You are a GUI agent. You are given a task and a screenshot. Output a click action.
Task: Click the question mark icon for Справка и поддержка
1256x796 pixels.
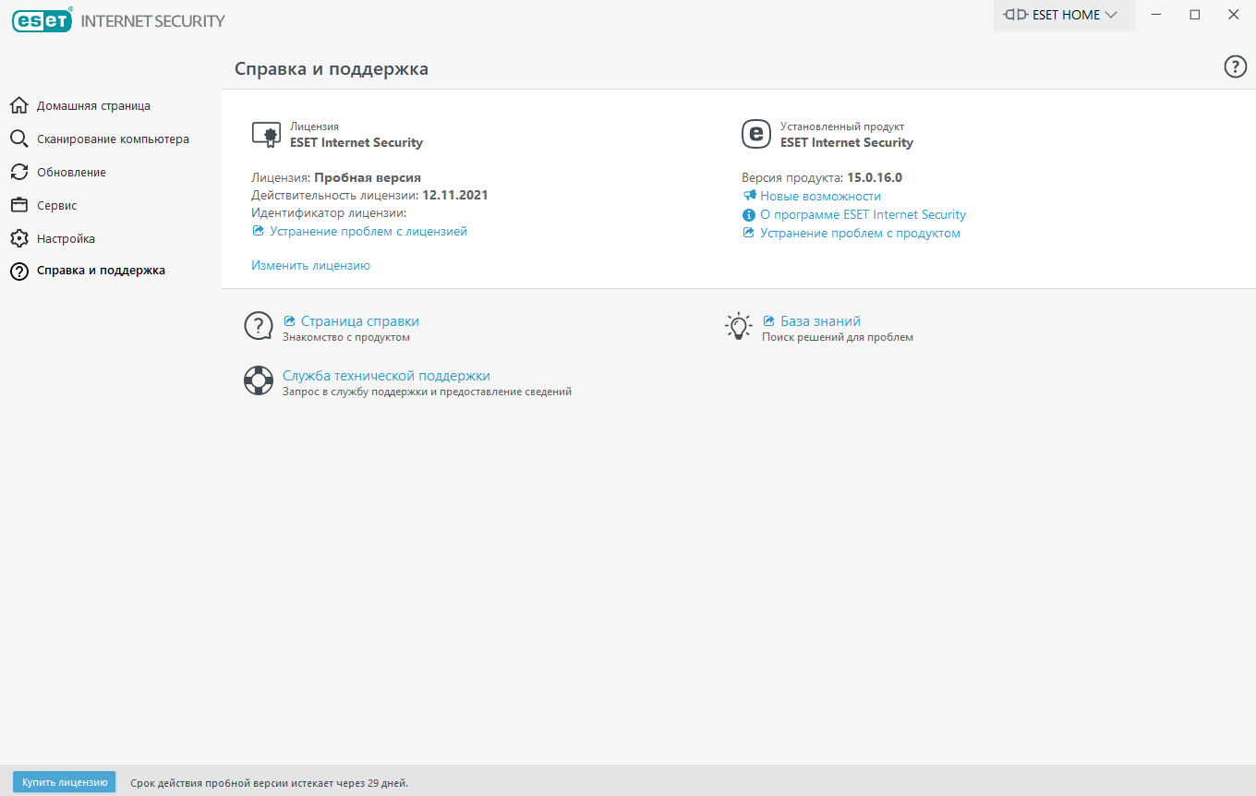(x=18, y=271)
